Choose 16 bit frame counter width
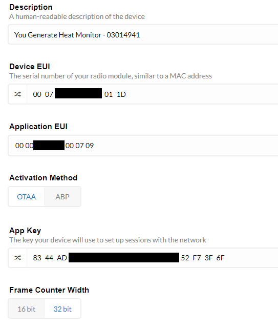 (x=27, y=309)
